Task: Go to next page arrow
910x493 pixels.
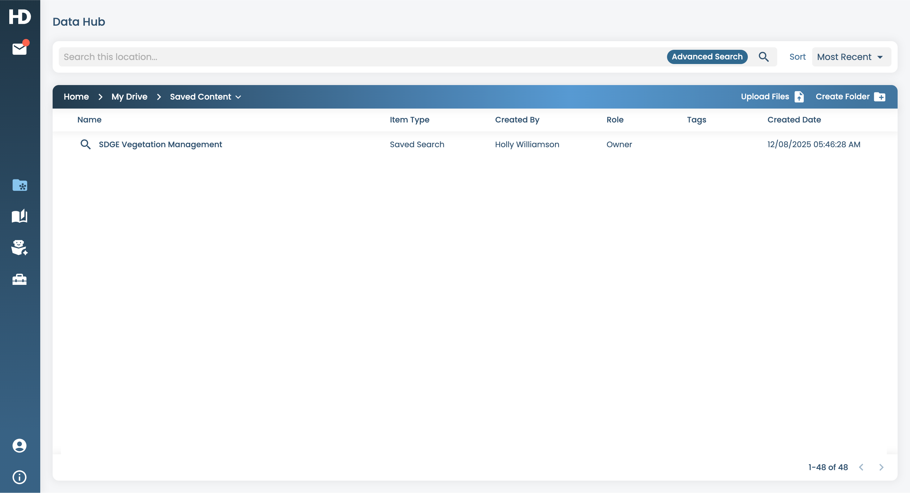Action: click(x=881, y=467)
